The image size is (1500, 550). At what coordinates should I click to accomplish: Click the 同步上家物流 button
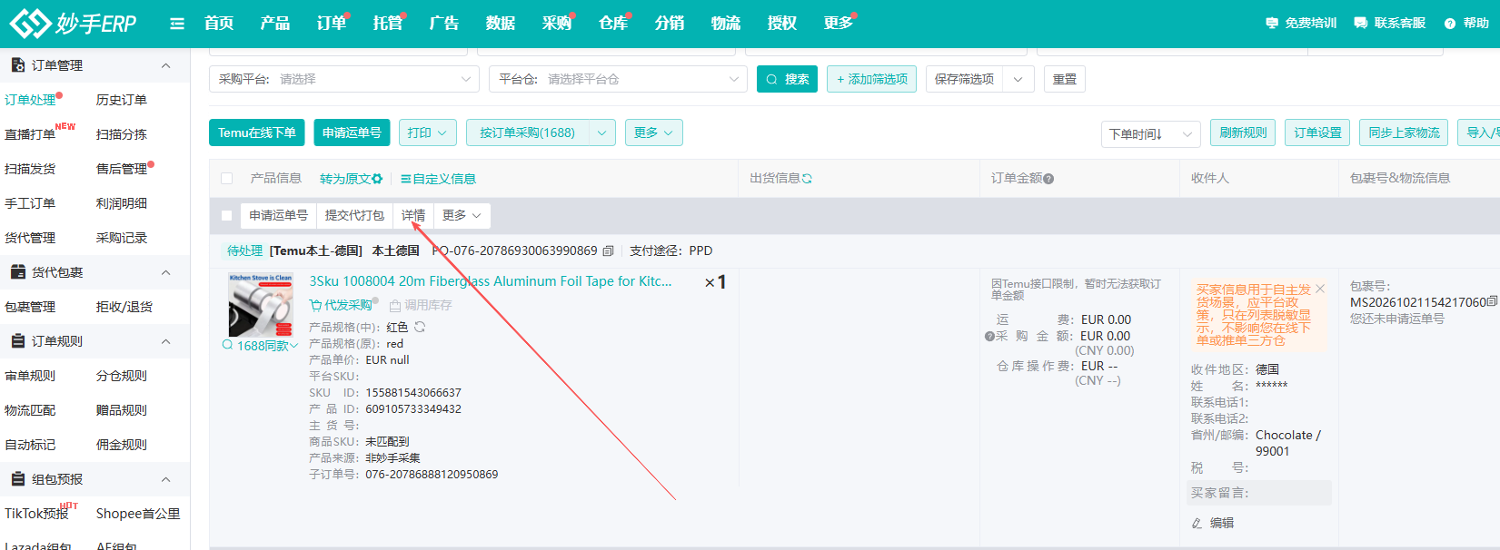[1404, 133]
